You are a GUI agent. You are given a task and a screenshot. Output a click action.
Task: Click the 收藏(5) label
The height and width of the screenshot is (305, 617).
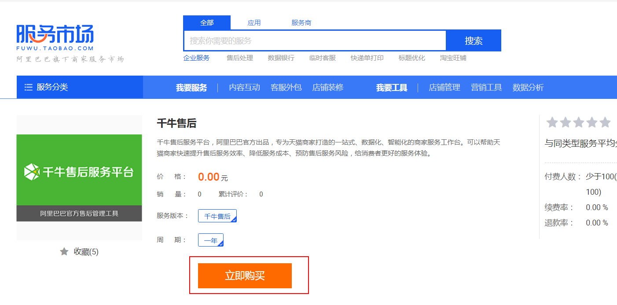(x=86, y=252)
